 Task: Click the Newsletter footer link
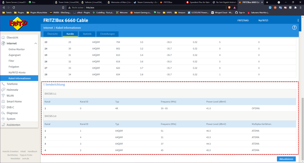coord(16,158)
